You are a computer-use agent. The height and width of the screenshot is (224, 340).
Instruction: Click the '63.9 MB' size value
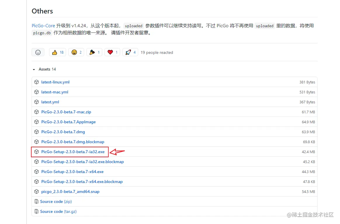pyautogui.click(x=308, y=132)
